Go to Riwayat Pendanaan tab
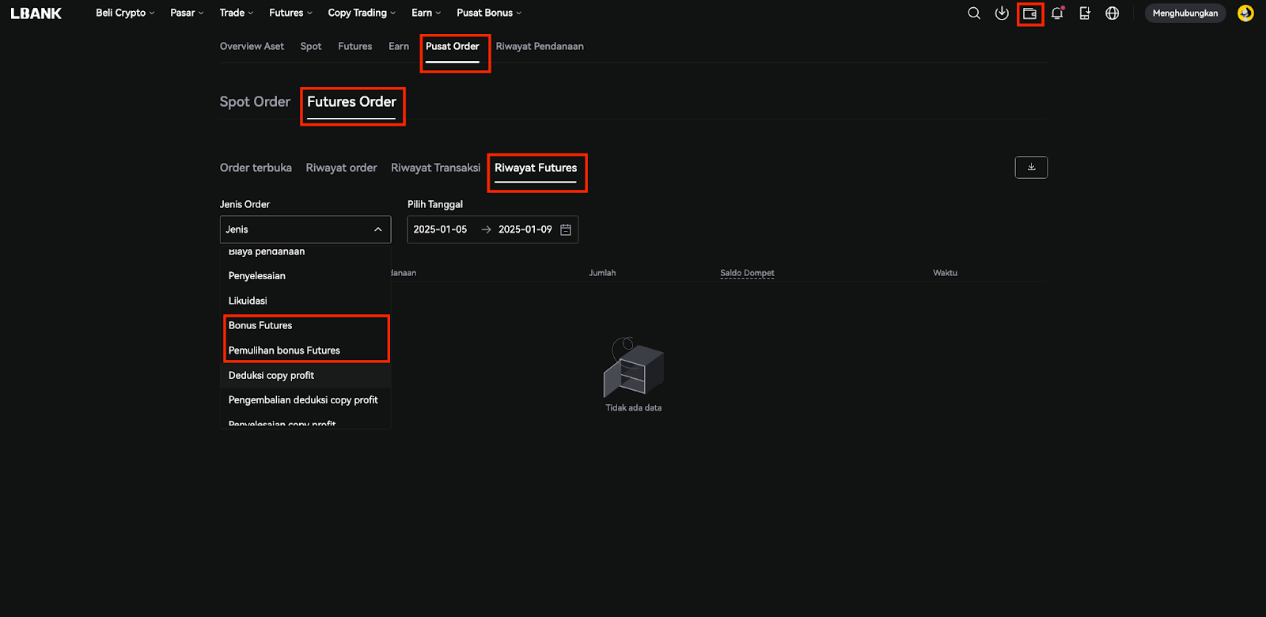 pos(540,47)
